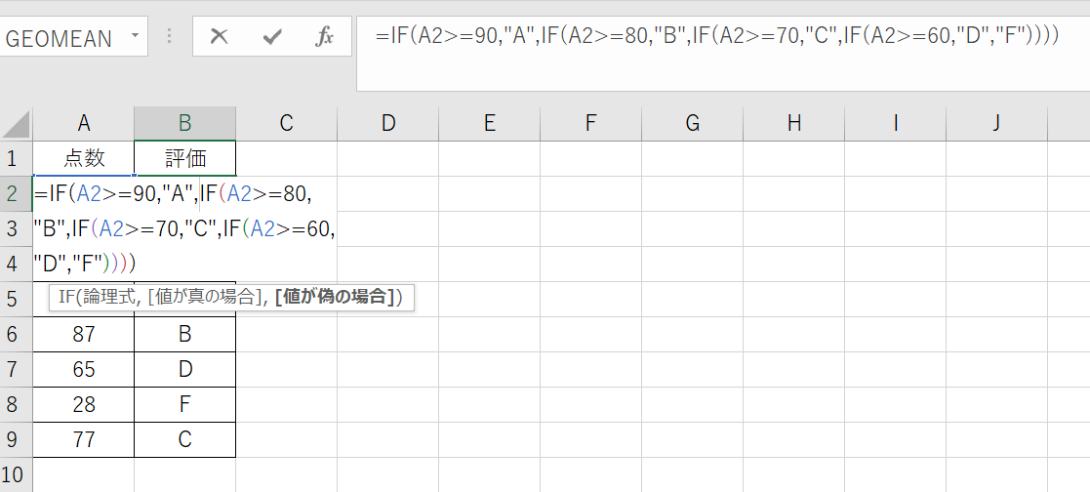Click the Cancel (X) formula entry icon

tap(220, 37)
